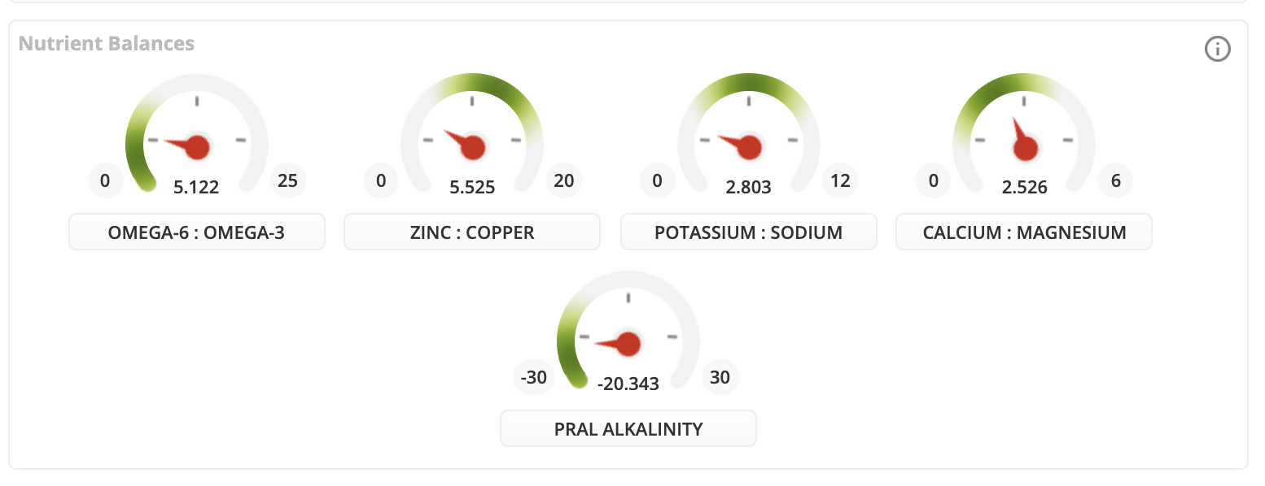Viewport: 1265px width, 486px height.
Task: Select the OMEGA-6 : OMEGA-3 label button
Action: click(x=196, y=232)
